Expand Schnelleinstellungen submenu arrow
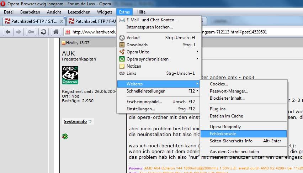 click(197, 91)
